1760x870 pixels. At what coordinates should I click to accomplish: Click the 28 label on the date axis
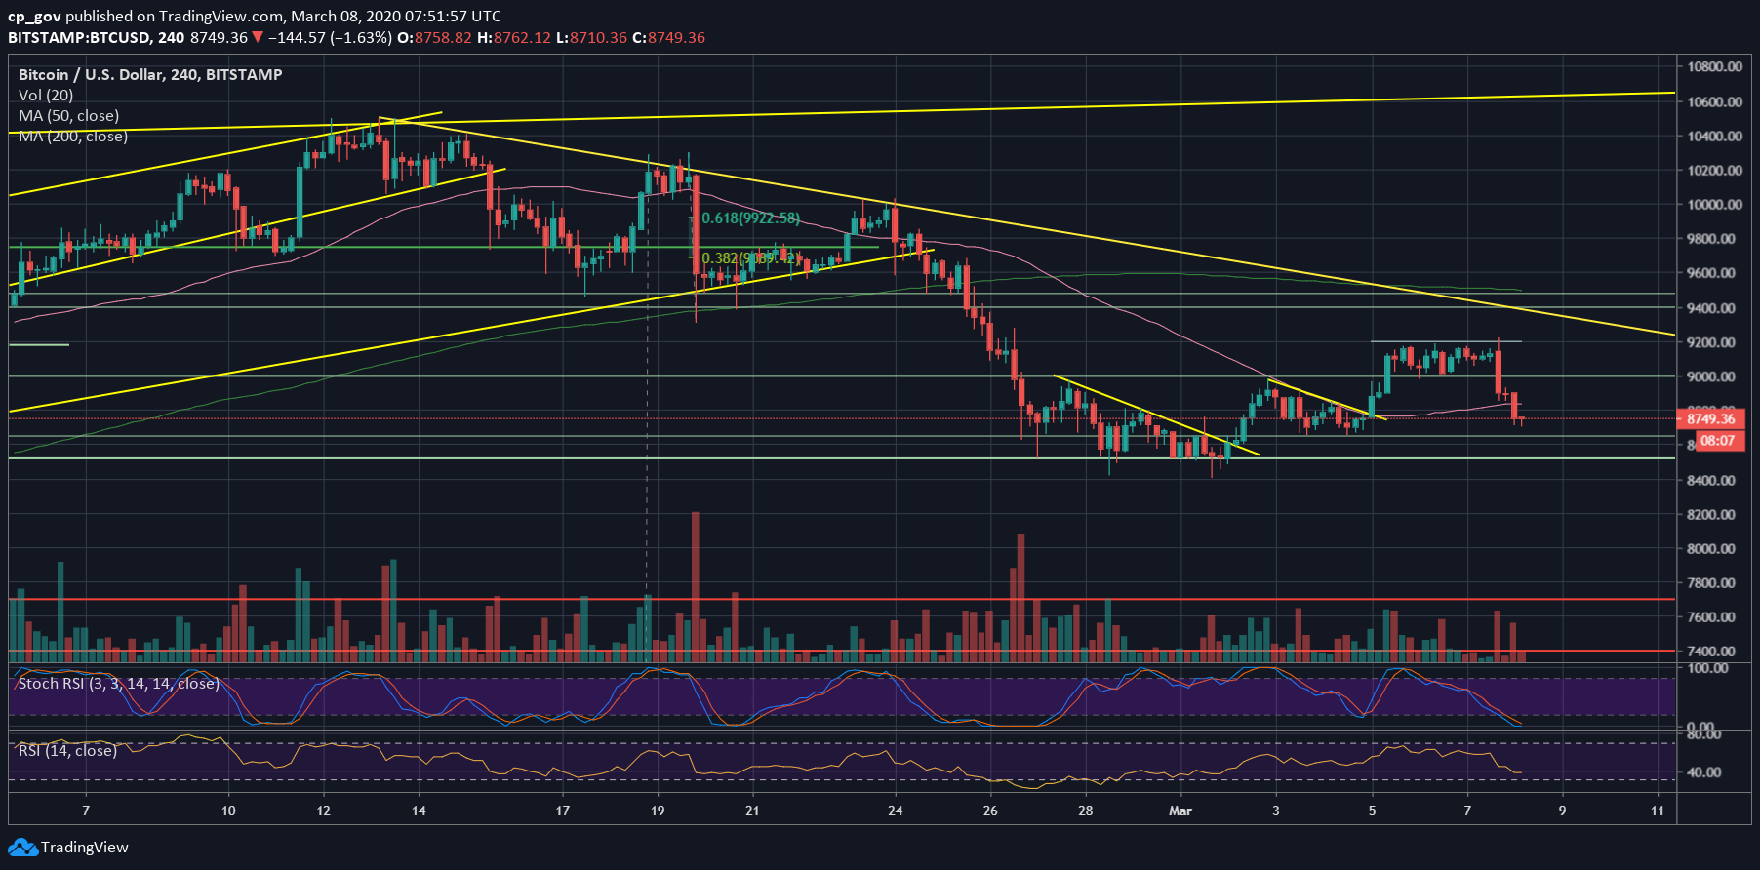pos(1086,811)
